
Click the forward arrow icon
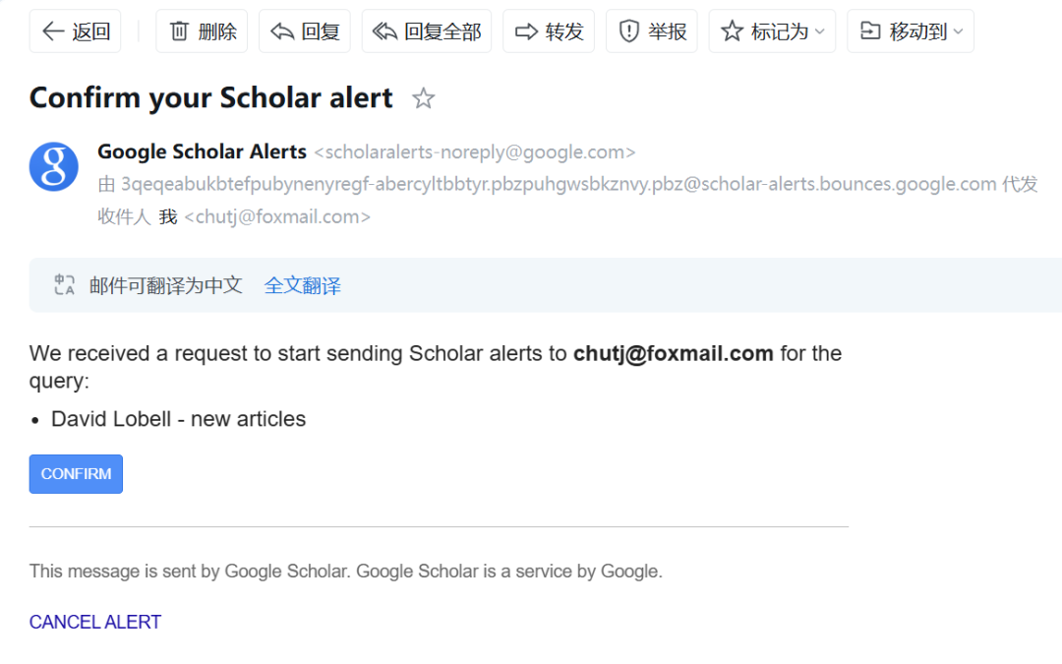pyautogui.click(x=526, y=31)
